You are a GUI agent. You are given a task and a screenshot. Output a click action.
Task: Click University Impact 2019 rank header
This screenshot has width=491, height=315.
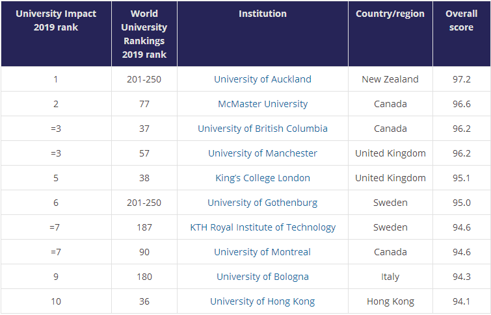coord(56,21)
